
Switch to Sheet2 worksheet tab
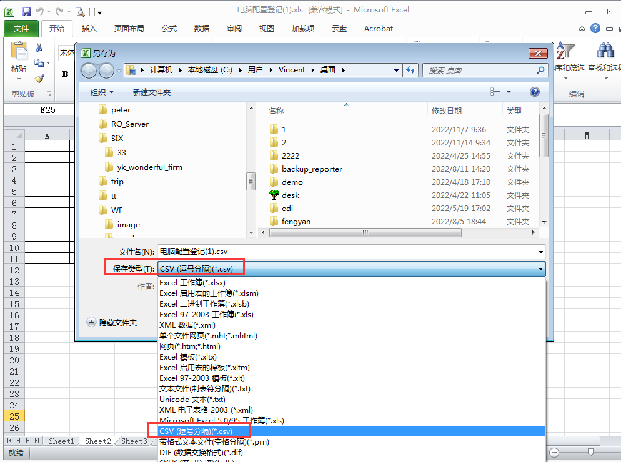pyautogui.click(x=98, y=441)
